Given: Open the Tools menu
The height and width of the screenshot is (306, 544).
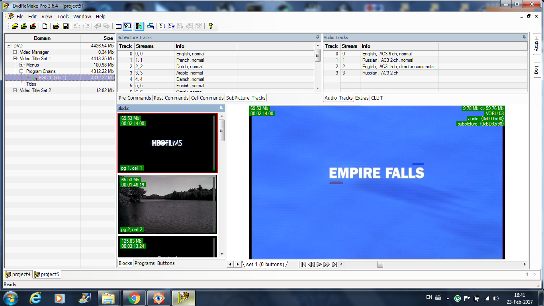Looking at the screenshot, I should point(63,16).
